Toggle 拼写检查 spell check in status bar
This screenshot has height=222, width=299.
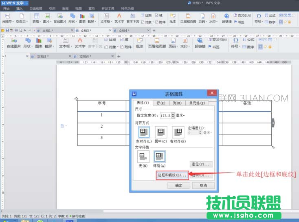point(77,216)
